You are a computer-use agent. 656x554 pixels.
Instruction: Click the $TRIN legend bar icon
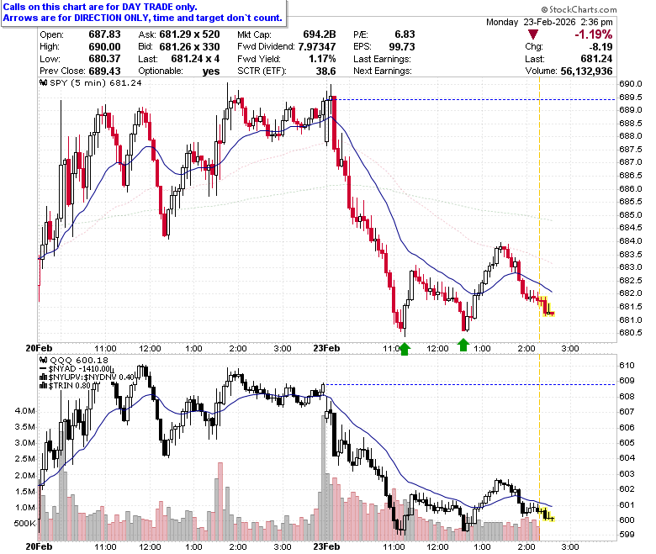(x=43, y=386)
